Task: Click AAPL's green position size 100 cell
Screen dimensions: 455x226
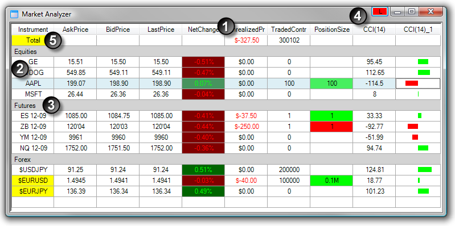Action: pyautogui.click(x=331, y=83)
